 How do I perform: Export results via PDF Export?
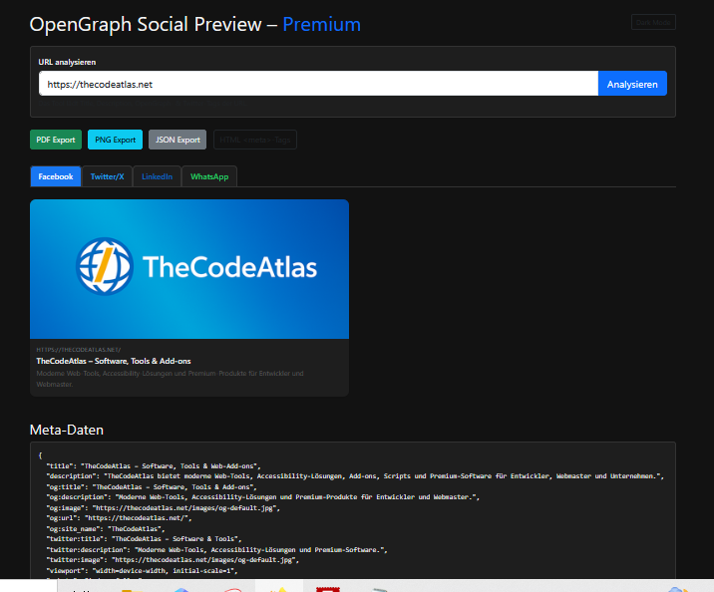tap(56, 140)
